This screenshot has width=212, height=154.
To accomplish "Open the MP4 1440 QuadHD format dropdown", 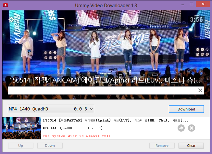I will pos(51,109).
